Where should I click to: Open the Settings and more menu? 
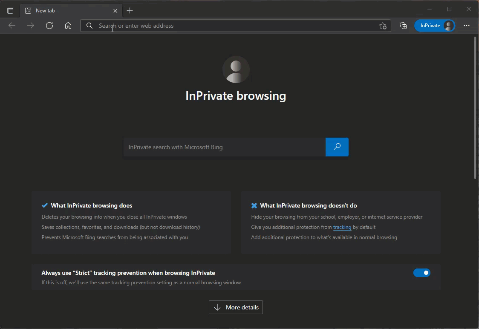coord(467,26)
